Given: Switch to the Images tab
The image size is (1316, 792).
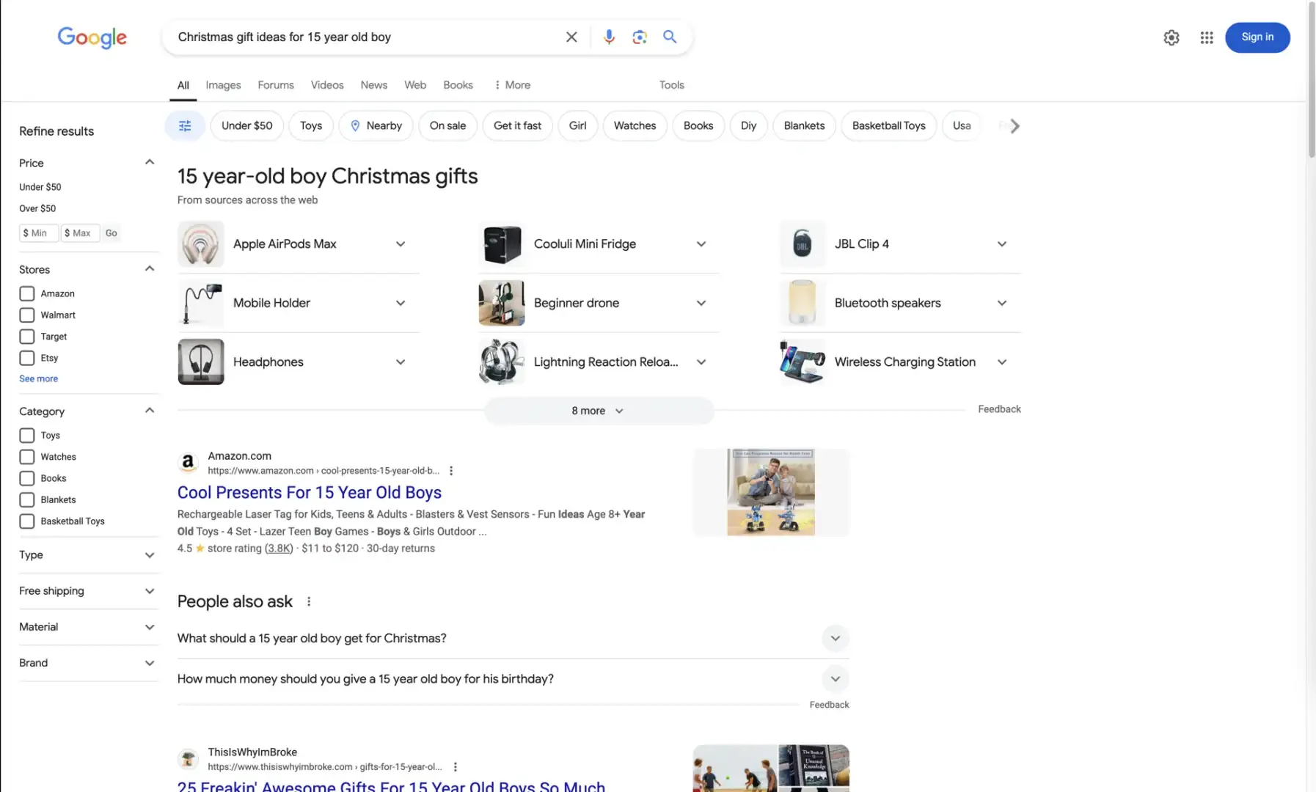Looking at the screenshot, I should click(223, 84).
